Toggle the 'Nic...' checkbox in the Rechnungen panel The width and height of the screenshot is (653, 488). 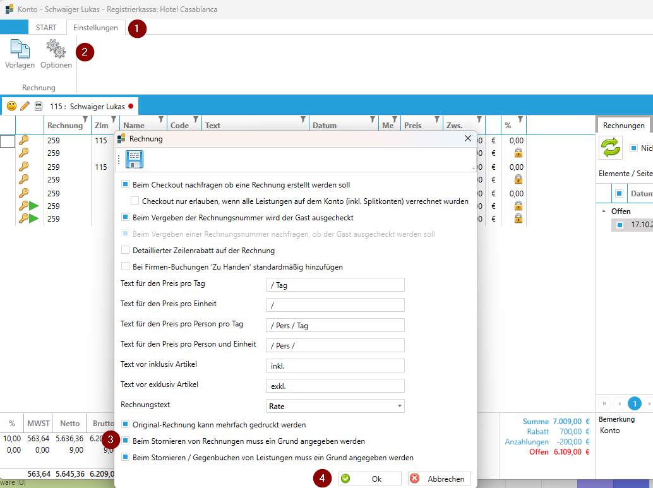(633, 148)
